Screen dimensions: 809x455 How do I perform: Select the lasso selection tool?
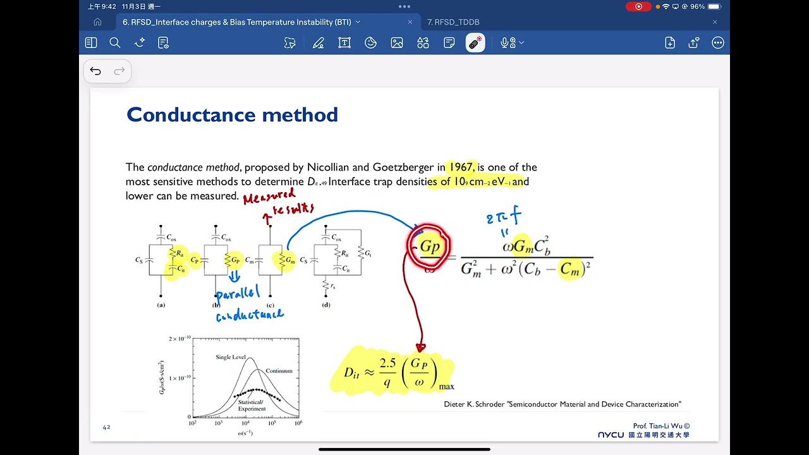pos(290,43)
